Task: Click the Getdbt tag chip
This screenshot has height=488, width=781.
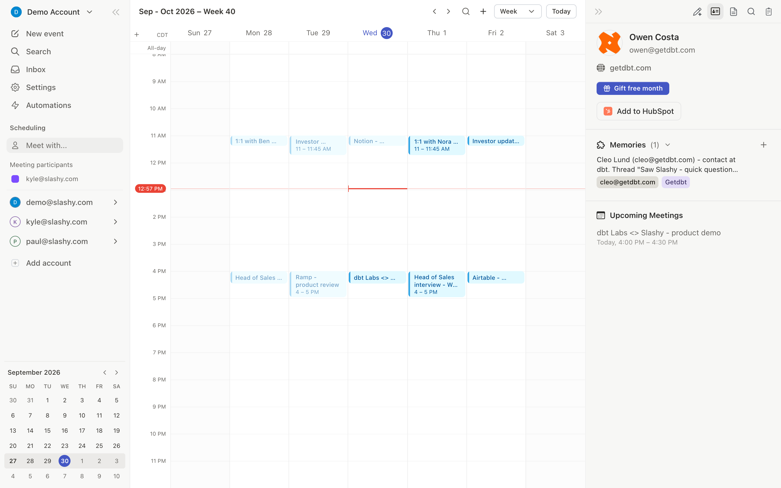Action: click(x=676, y=182)
